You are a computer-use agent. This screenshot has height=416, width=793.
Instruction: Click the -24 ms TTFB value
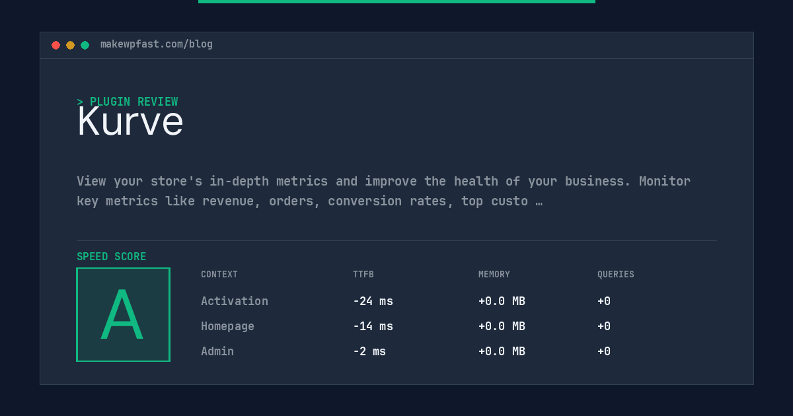click(373, 301)
